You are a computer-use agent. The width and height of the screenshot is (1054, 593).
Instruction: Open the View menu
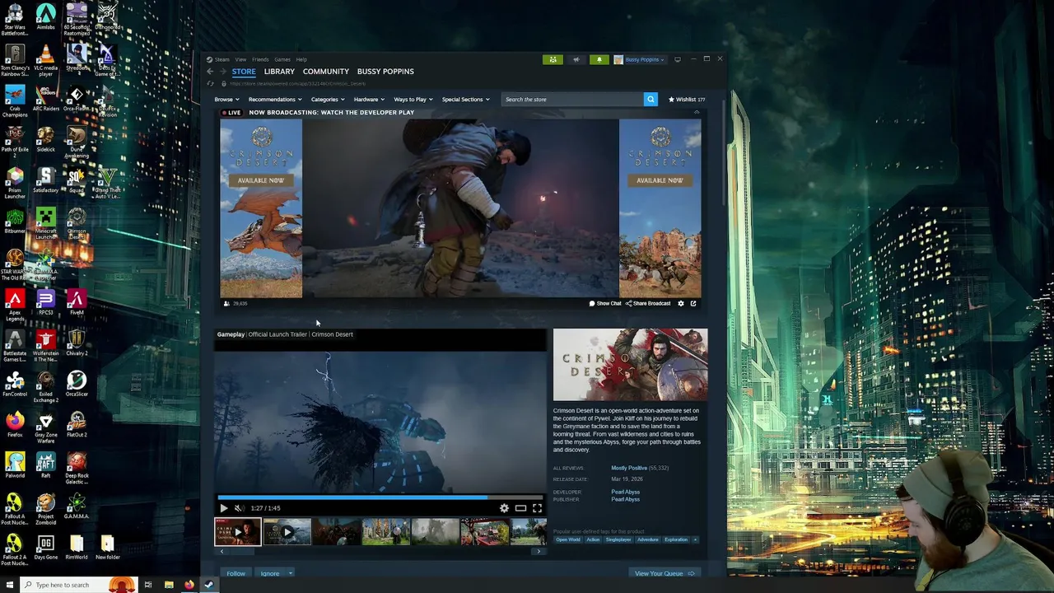coord(240,59)
